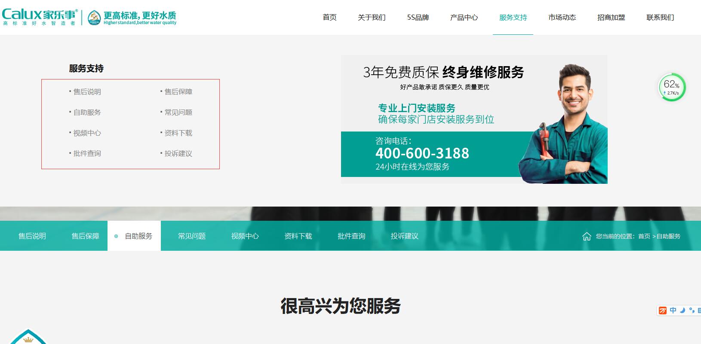701x344 pixels.
Task: Click the orange input method logo icon
Action: click(663, 311)
